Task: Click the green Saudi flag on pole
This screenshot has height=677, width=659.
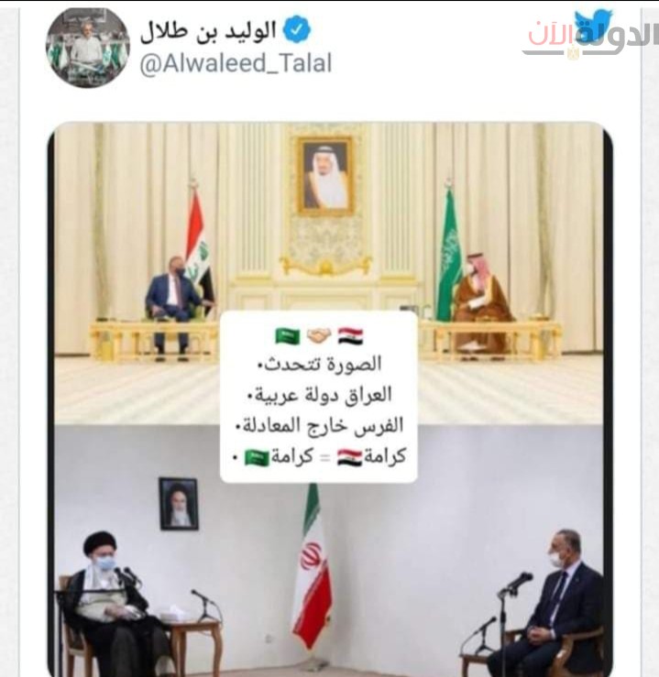Action: click(449, 255)
